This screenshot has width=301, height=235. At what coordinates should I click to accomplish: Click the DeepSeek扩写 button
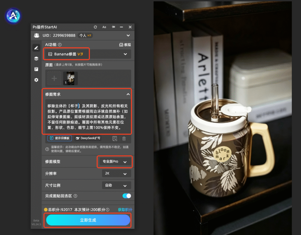(88, 138)
